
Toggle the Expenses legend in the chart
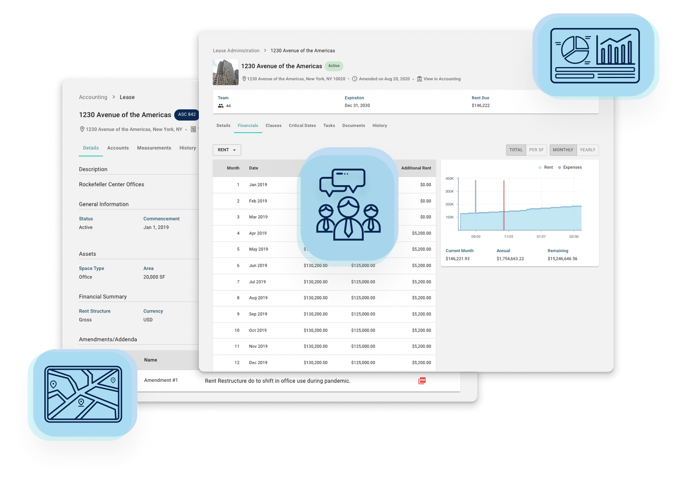click(x=570, y=167)
